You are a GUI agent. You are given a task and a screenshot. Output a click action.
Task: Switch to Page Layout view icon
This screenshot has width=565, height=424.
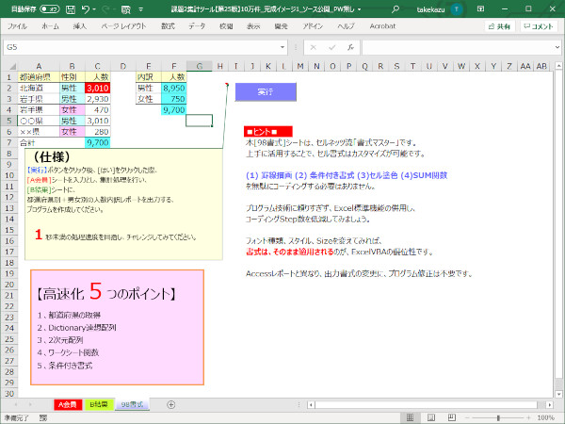431,417
